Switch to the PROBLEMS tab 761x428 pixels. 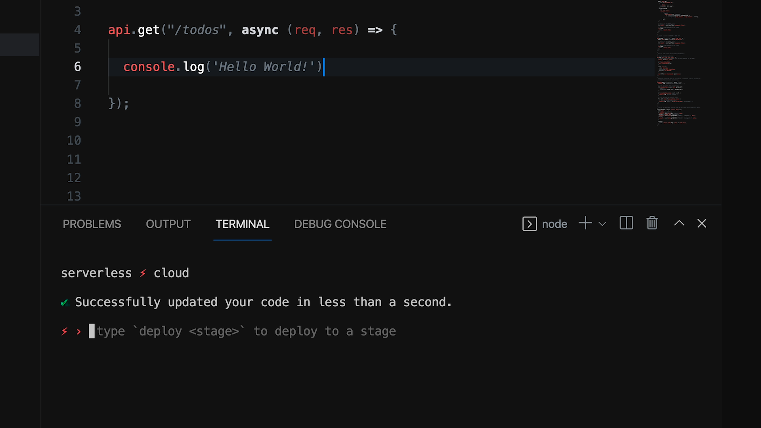(x=92, y=224)
